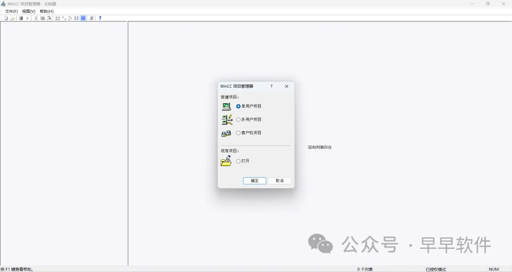The height and width of the screenshot is (272, 512).
Task: Minimize the WinCC main window
Action: (x=472, y=4)
